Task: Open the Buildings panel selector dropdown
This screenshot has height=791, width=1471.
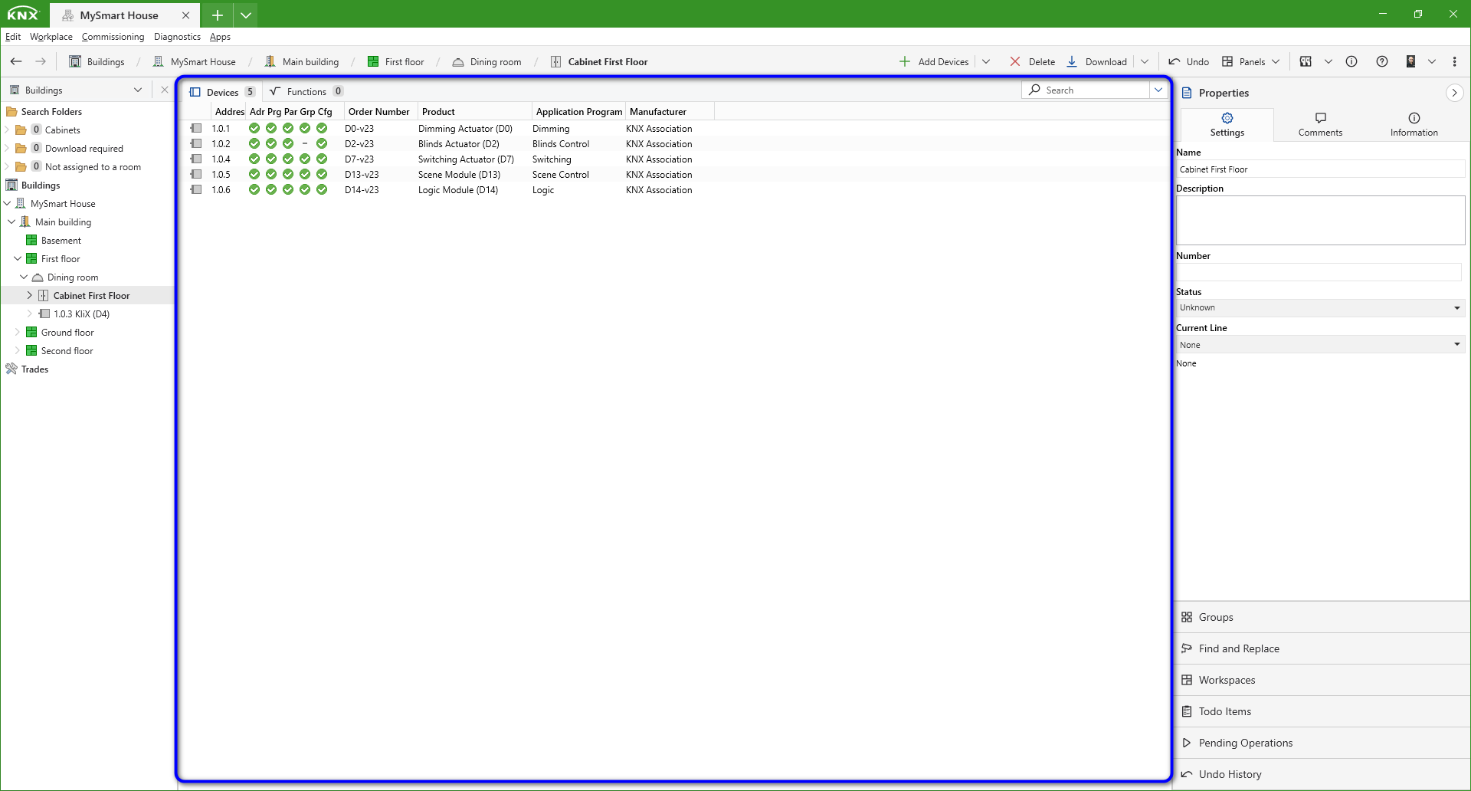Action: click(x=137, y=90)
